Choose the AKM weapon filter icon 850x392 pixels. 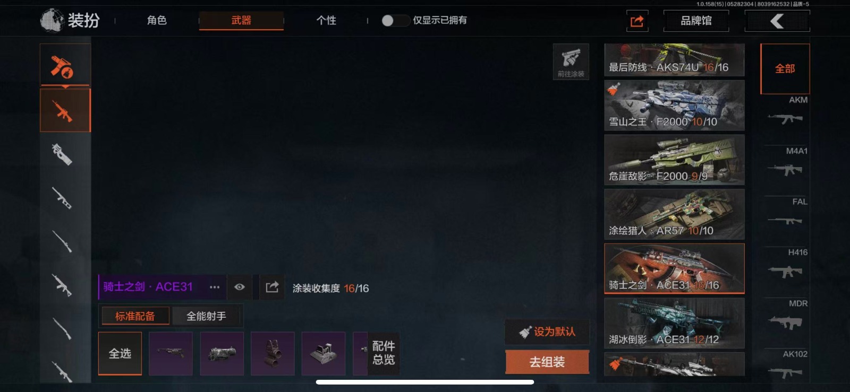pos(785,111)
